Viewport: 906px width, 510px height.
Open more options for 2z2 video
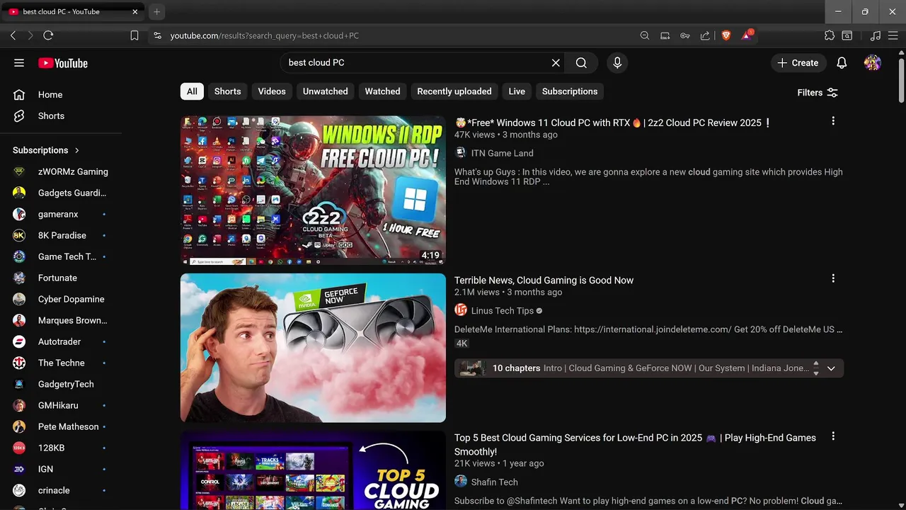(833, 121)
